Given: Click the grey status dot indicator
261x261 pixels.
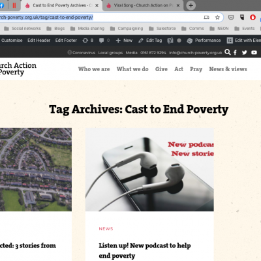Looking at the screenshot, I should point(179,40).
